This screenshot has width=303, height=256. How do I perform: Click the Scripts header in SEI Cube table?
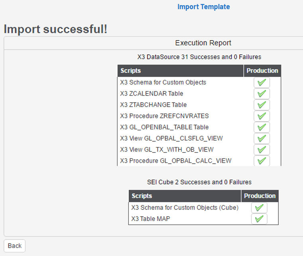pos(142,196)
